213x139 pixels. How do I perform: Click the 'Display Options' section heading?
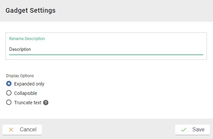tap(20, 76)
